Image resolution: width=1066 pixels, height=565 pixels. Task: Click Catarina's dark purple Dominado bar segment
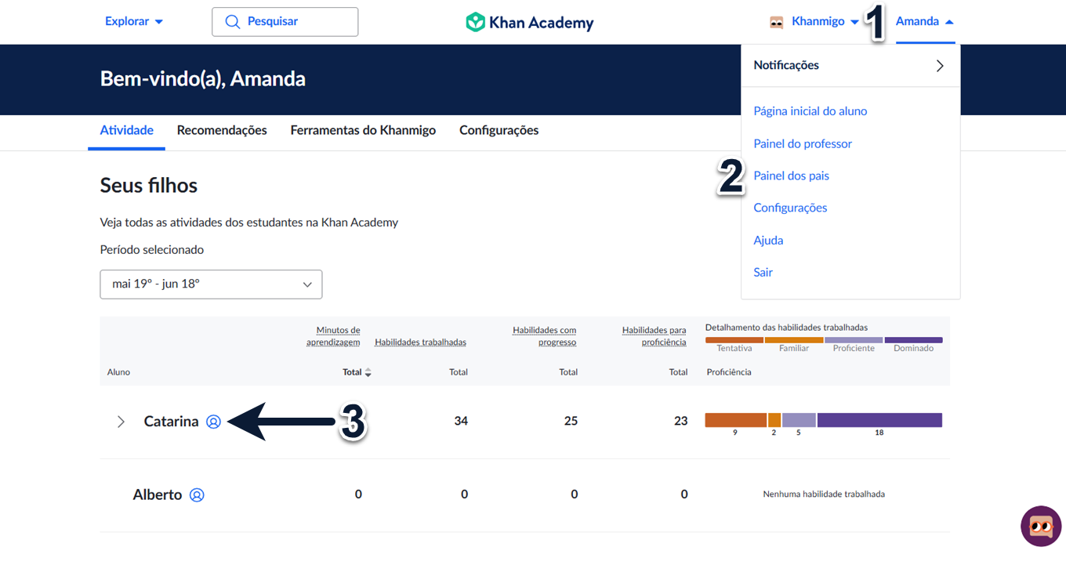879,420
